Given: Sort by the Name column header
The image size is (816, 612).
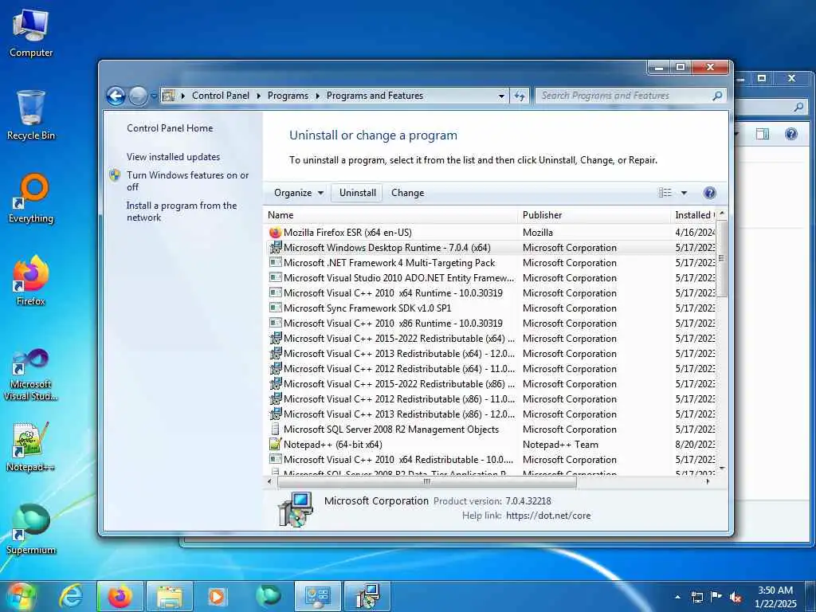Looking at the screenshot, I should pos(390,215).
